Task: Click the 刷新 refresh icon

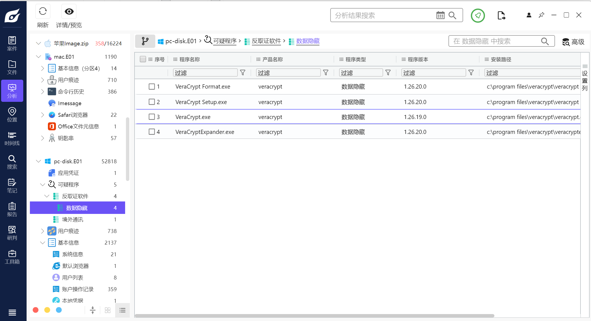Action: point(43,11)
